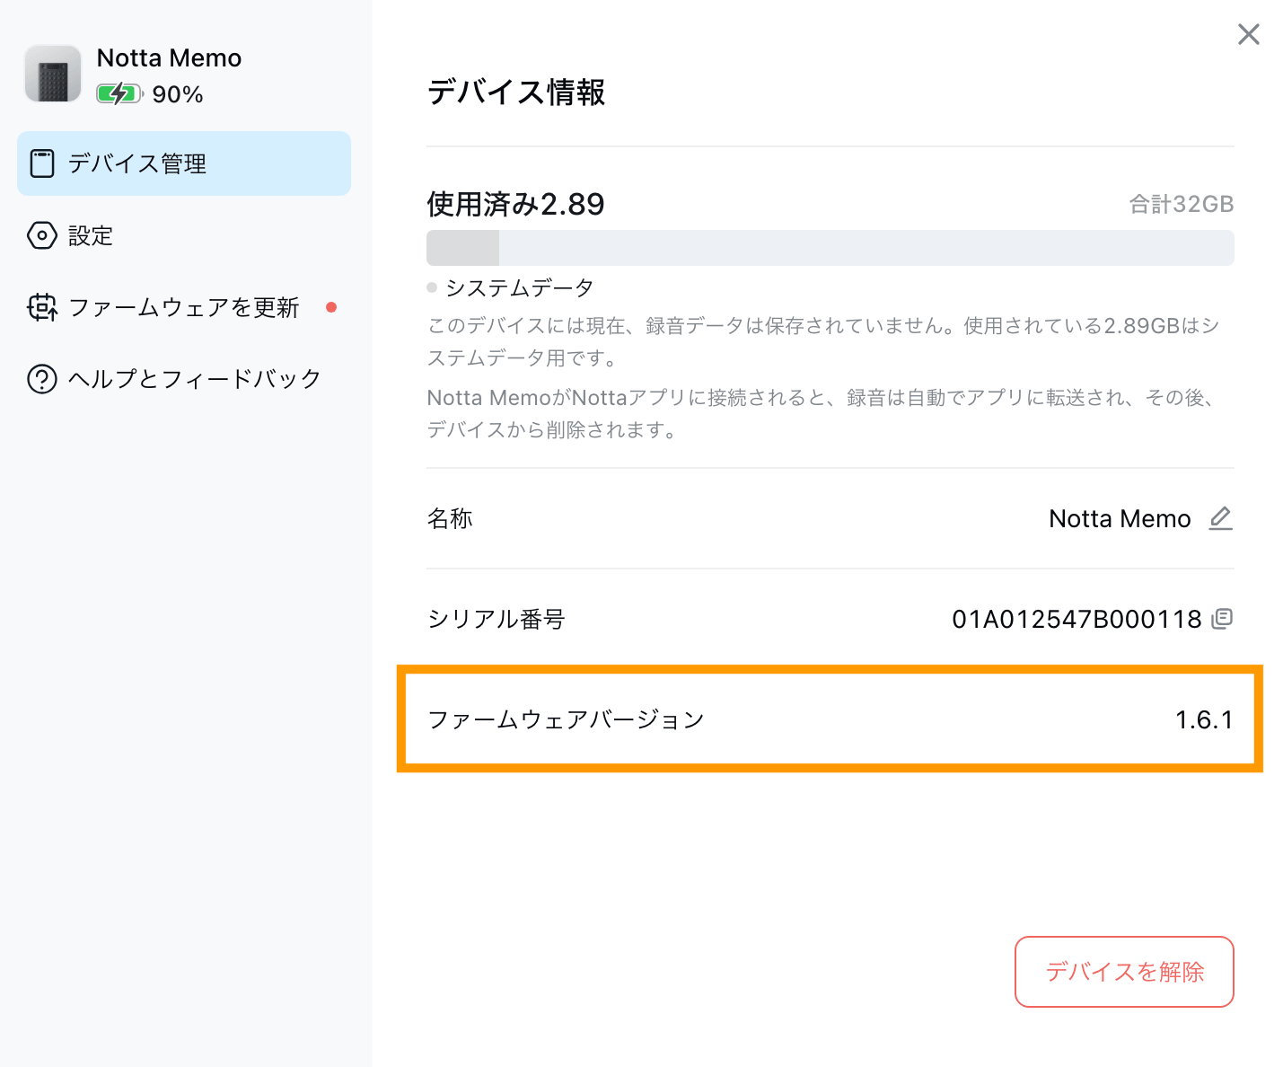Click the storage usage bar
The height and width of the screenshot is (1067, 1283).
pos(830,248)
